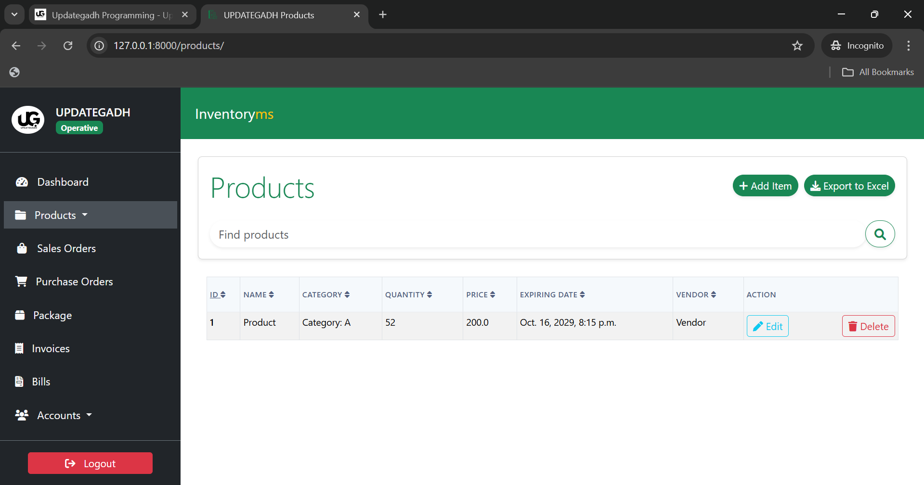Image resolution: width=924 pixels, height=485 pixels.
Task: Sort the table by Price column
Action: pyautogui.click(x=481, y=294)
